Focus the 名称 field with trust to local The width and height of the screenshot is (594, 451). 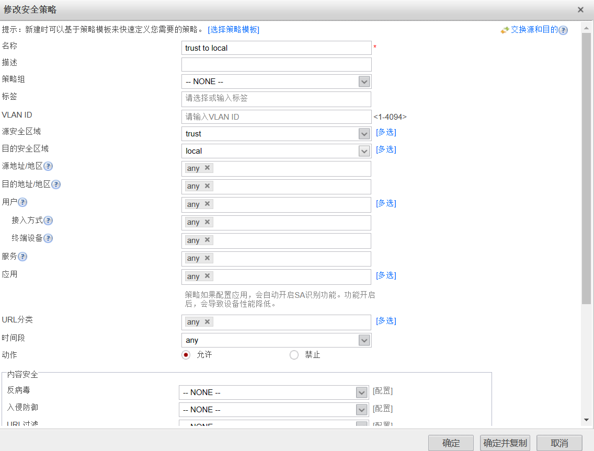[277, 48]
